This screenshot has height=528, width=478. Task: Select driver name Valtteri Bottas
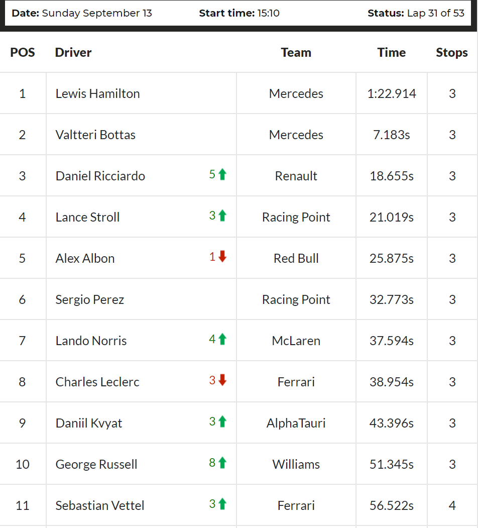(x=95, y=135)
